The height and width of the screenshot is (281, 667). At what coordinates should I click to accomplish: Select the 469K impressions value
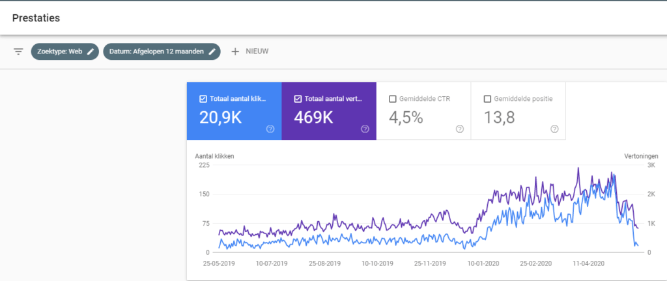click(x=313, y=118)
